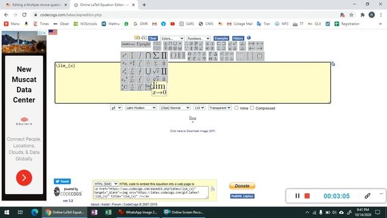Screen dimensions: 387x218
Task: Insert the long right arrow from bar symbol
Action: point(252,44)
